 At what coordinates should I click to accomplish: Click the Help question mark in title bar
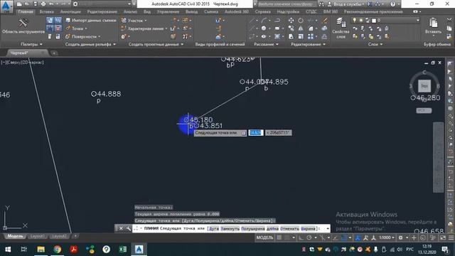coord(393,4)
